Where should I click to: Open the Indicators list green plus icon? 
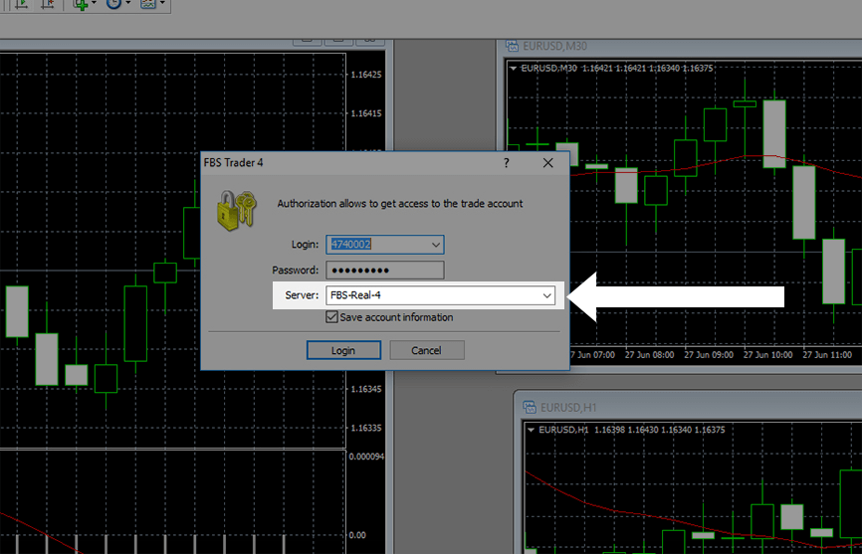click(81, 4)
